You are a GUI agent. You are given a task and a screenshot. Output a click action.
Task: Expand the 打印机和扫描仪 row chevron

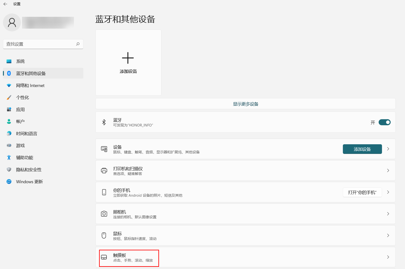388,170
